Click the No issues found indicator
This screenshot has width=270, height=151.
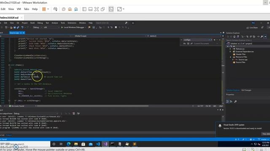coord(16,106)
